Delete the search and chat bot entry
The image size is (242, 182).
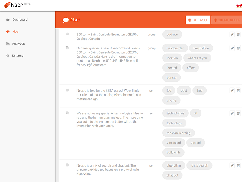pyautogui.click(x=238, y=165)
